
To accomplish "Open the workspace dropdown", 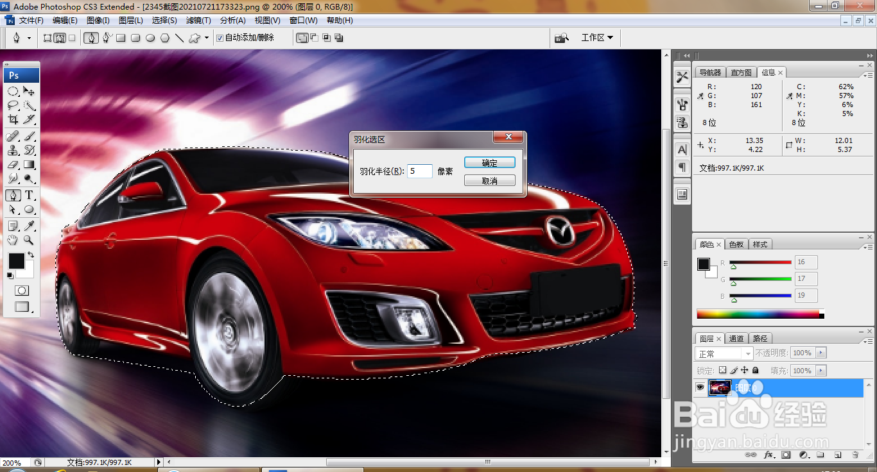I will (x=597, y=38).
